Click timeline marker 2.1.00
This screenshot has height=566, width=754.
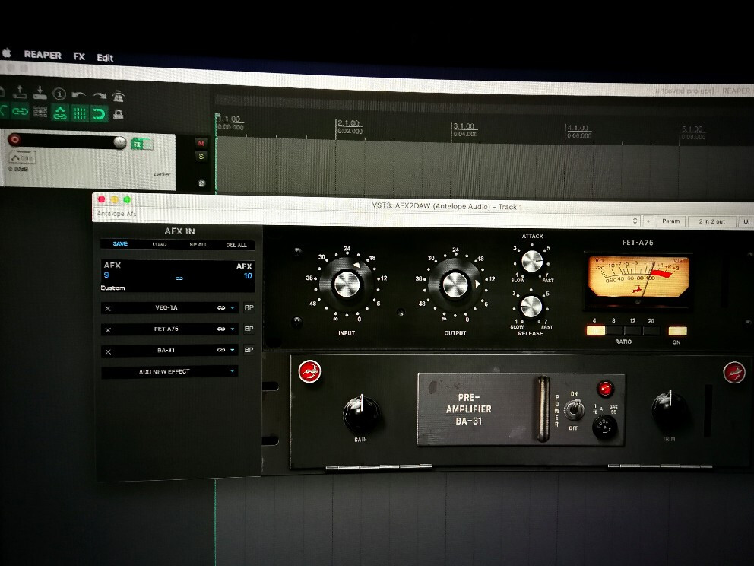pyautogui.click(x=348, y=123)
